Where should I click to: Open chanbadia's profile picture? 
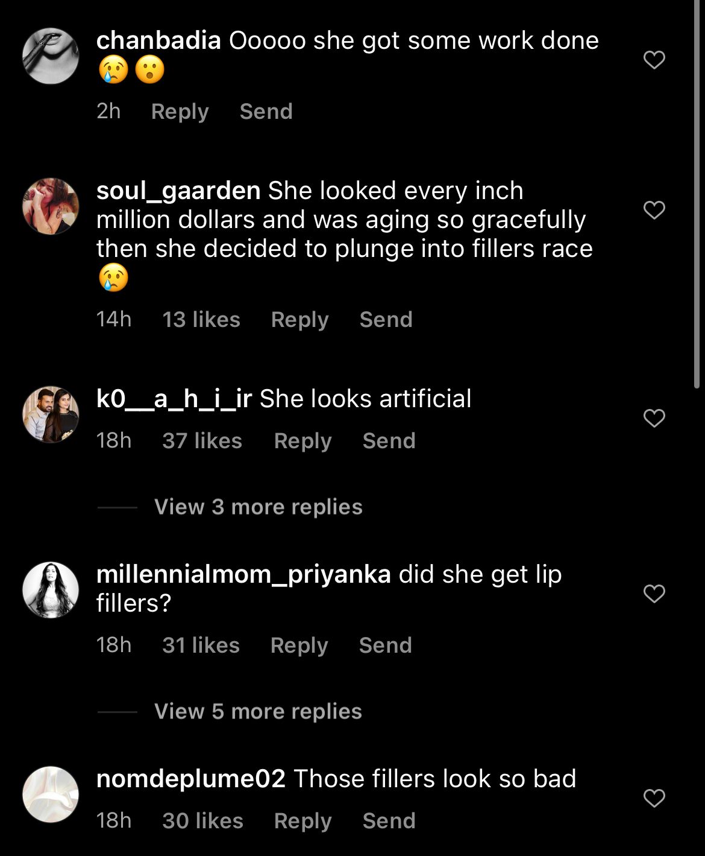[x=51, y=56]
